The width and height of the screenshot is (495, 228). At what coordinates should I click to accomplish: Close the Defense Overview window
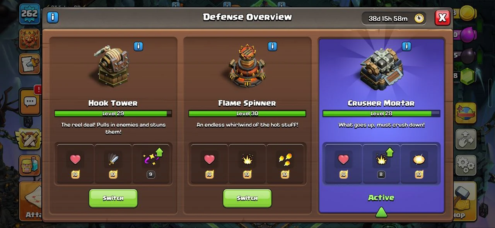click(x=442, y=17)
